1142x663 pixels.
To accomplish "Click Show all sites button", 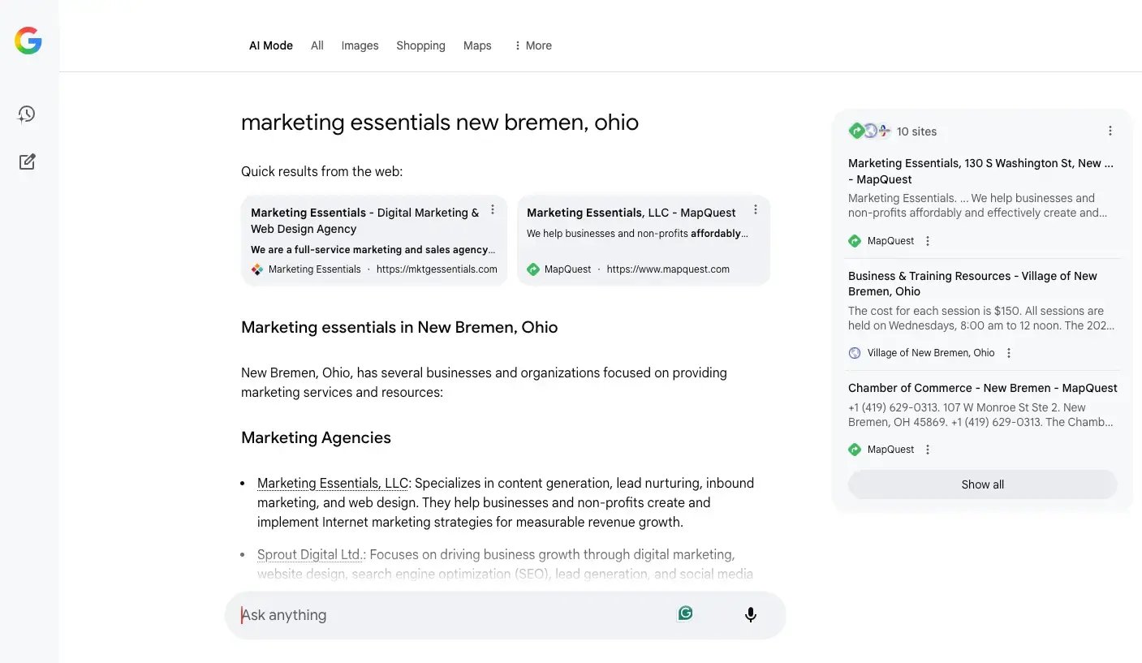I will coord(982,484).
